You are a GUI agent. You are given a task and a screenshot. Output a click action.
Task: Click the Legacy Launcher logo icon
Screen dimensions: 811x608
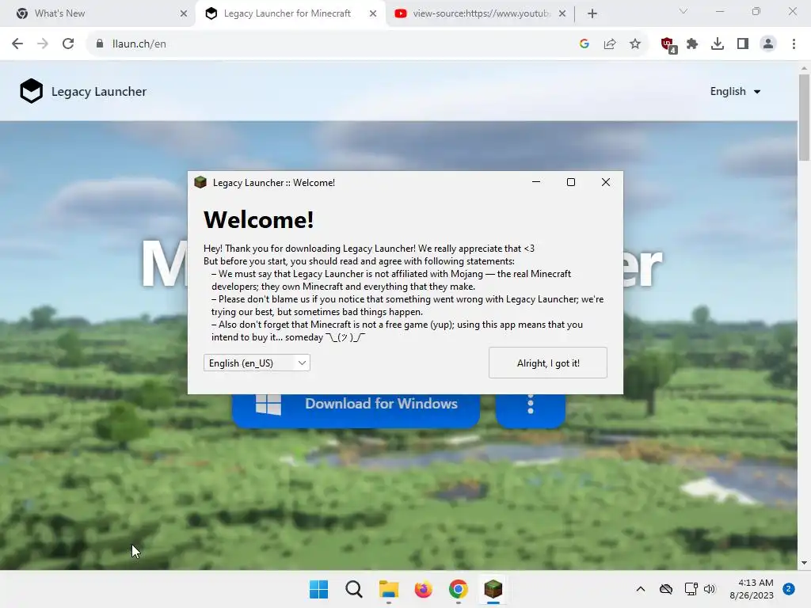[x=31, y=91]
